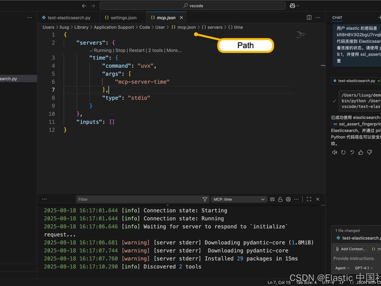381x286 pixels.
Task: Clear output with the clear list icon
Action: tap(272, 199)
